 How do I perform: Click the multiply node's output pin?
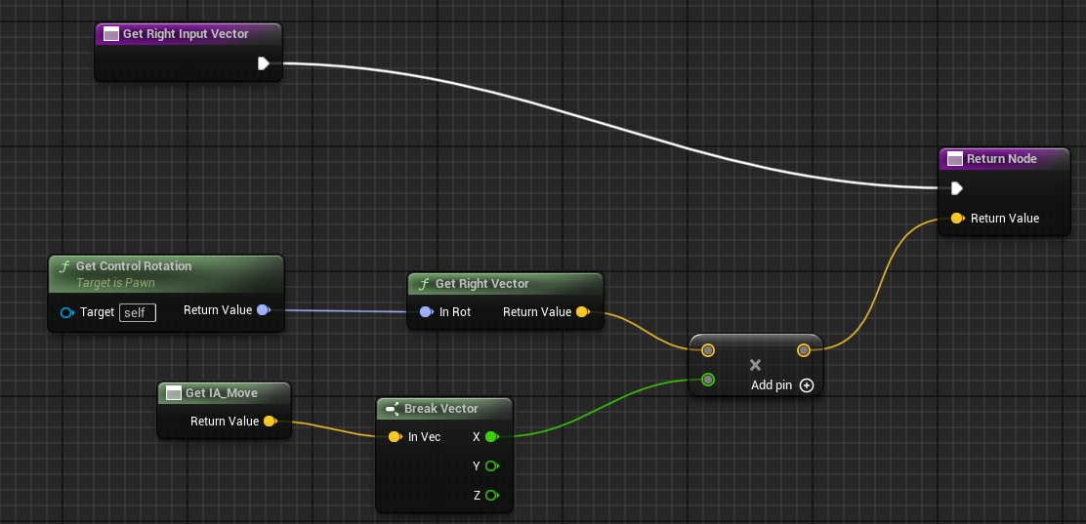tap(803, 350)
